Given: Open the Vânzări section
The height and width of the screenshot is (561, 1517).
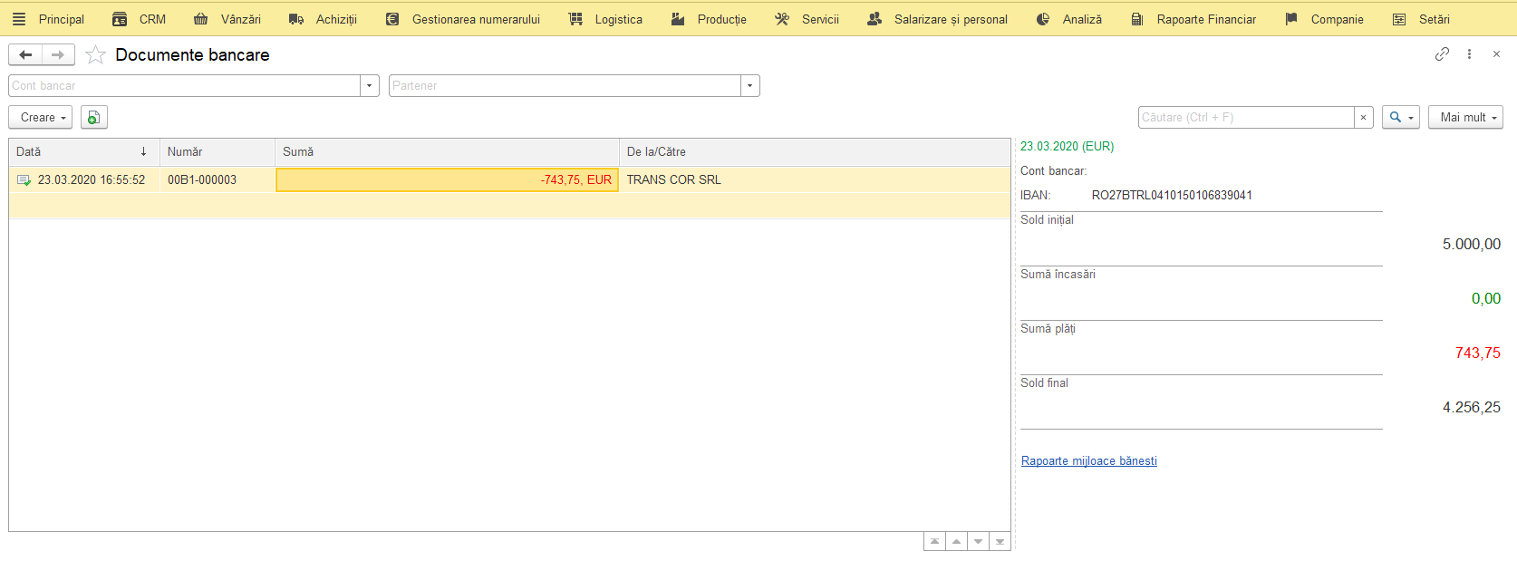Looking at the screenshot, I should (241, 19).
